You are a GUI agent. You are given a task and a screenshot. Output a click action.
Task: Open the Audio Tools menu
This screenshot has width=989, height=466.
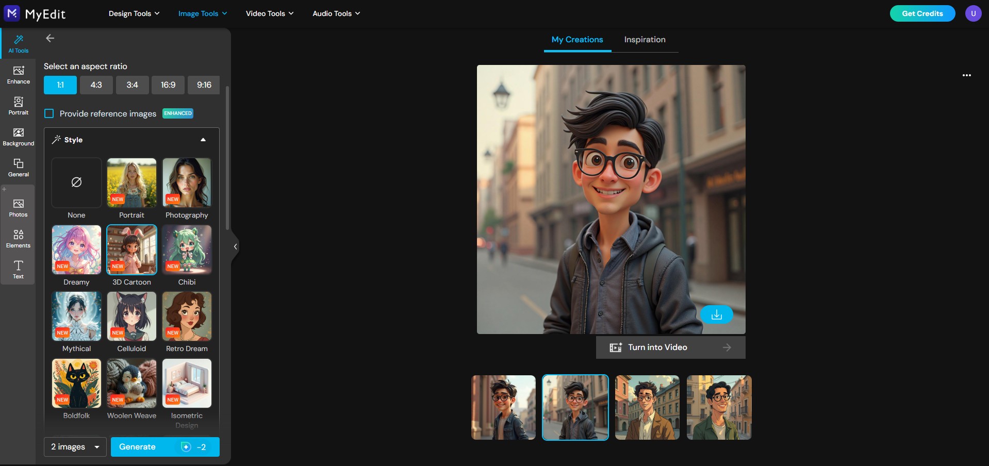(335, 13)
